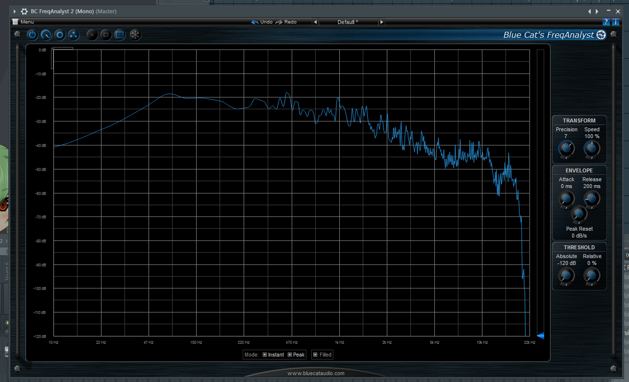The image size is (629, 382).
Task: Click the '22k Hz' axis label
Action: coord(529,342)
